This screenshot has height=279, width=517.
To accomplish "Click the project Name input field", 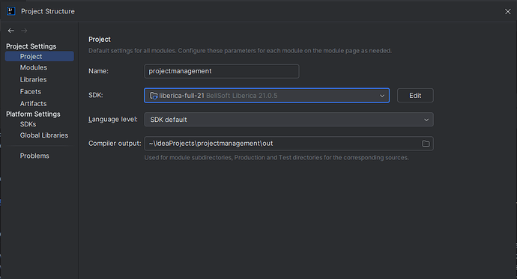I will [222, 71].
